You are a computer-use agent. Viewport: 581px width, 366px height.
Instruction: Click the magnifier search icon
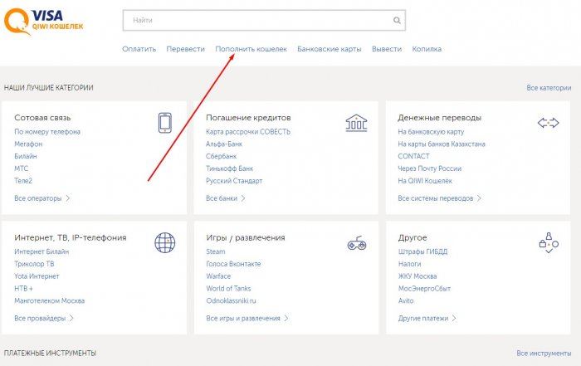(x=397, y=21)
